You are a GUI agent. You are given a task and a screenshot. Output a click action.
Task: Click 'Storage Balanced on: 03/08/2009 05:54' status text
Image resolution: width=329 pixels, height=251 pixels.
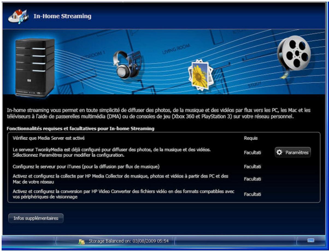click(x=128, y=241)
